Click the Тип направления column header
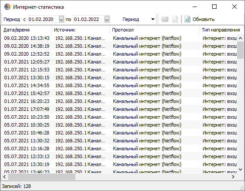Screen dimensions: 245x191 click(x=221, y=30)
